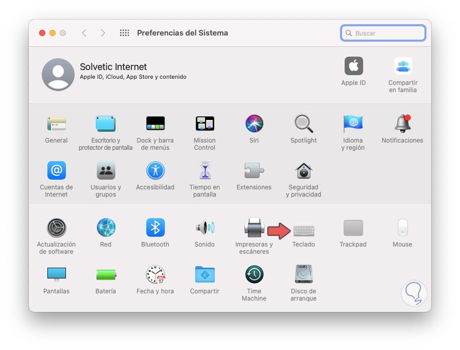Open Trackpad settings
The image size is (460, 350).
(x=353, y=226)
